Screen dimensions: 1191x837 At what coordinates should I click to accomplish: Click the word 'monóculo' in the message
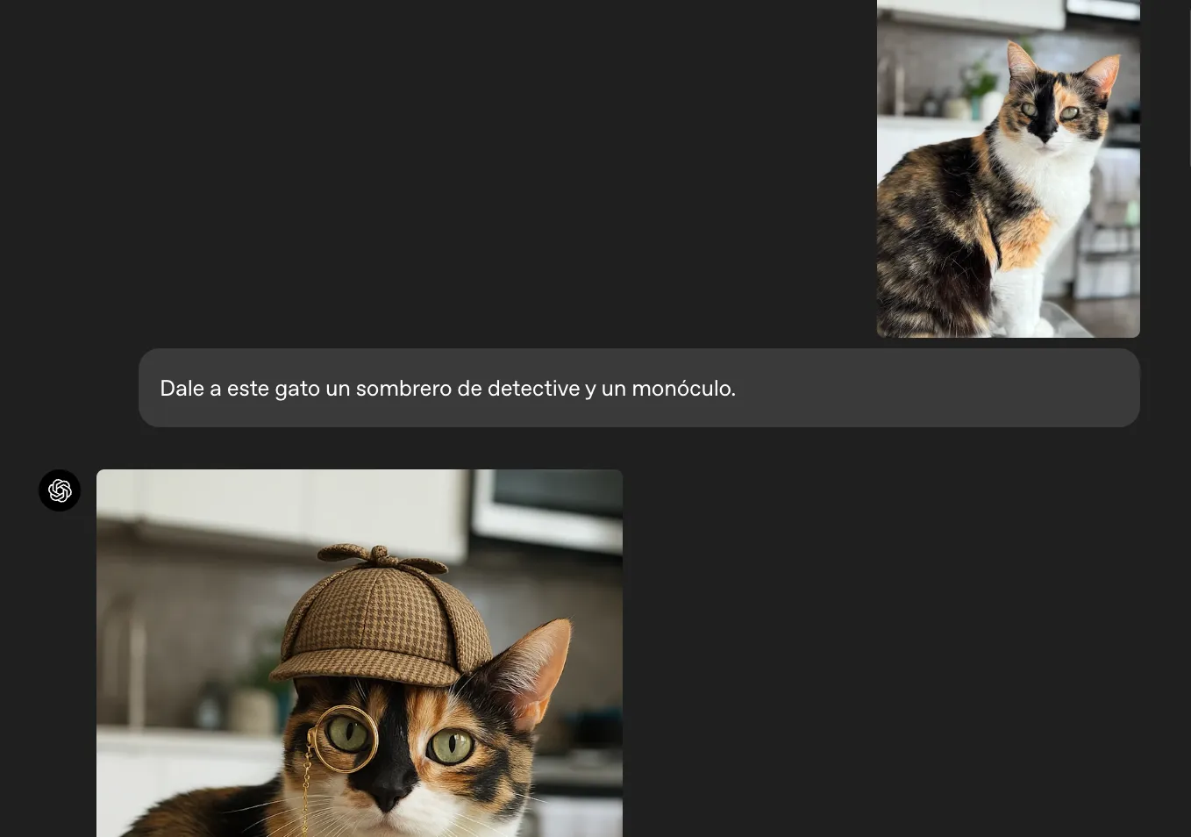pos(682,388)
